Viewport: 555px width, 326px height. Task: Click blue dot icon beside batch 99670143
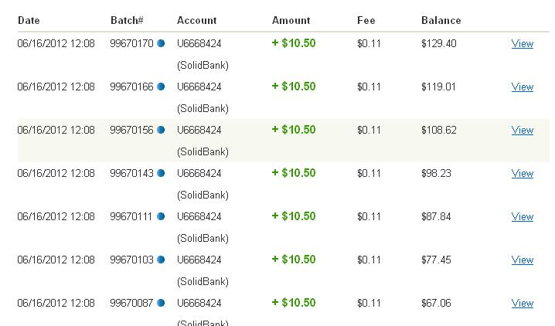coord(161,174)
